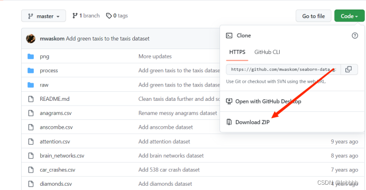Screen dimensions: 366x190
Task: Click the anagrams.csv file icon
Action: [31, 113]
